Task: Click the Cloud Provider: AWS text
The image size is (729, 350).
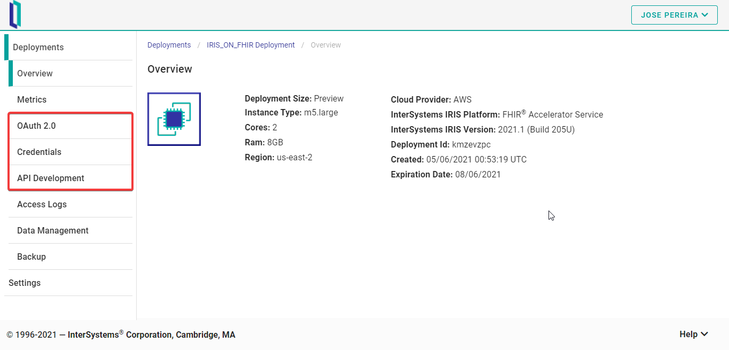Action: point(431,99)
